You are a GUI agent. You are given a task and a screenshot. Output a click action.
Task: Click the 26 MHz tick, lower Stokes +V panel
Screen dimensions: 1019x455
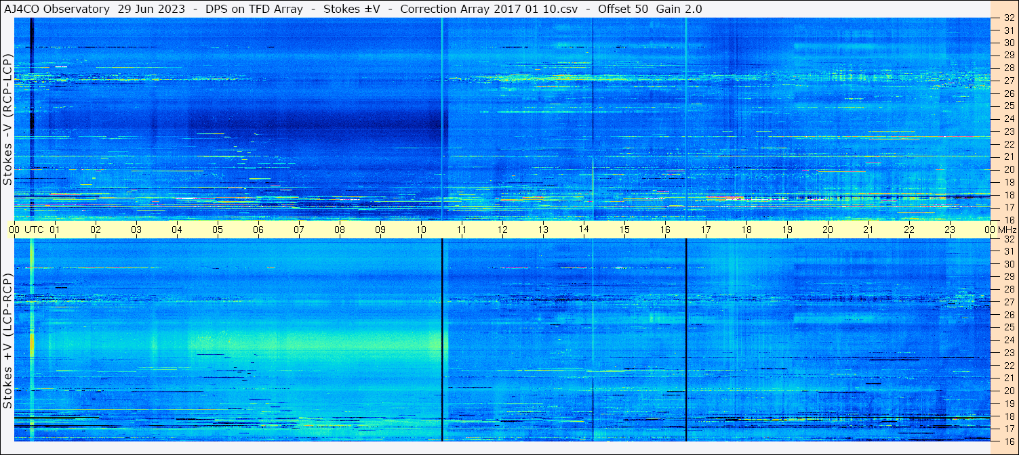click(x=1008, y=314)
